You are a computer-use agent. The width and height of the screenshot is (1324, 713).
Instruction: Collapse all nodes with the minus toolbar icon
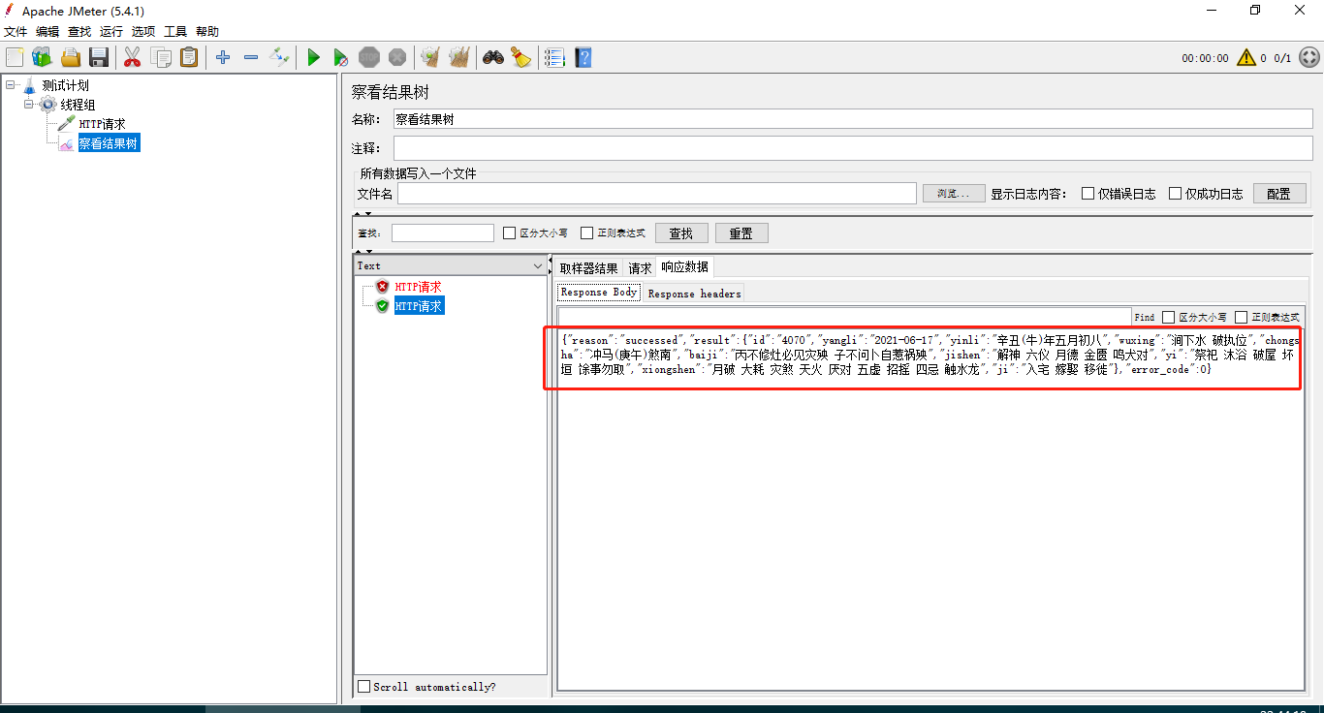click(x=251, y=57)
